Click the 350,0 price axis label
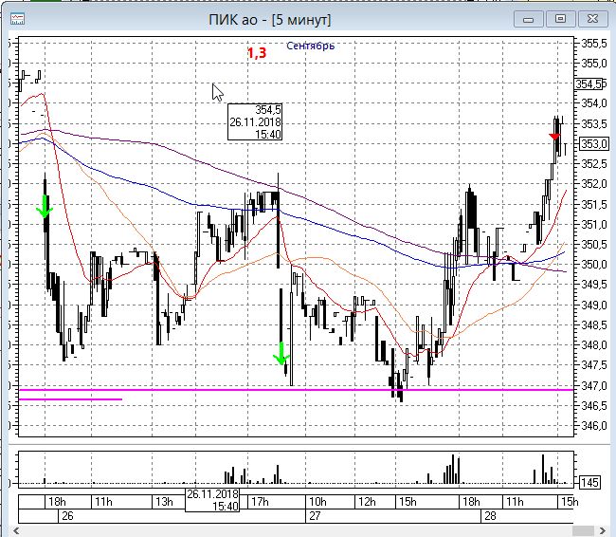 (x=594, y=265)
